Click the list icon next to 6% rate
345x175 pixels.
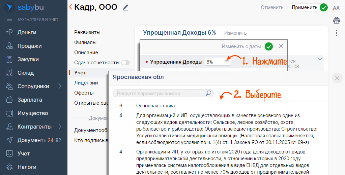pos(227,62)
